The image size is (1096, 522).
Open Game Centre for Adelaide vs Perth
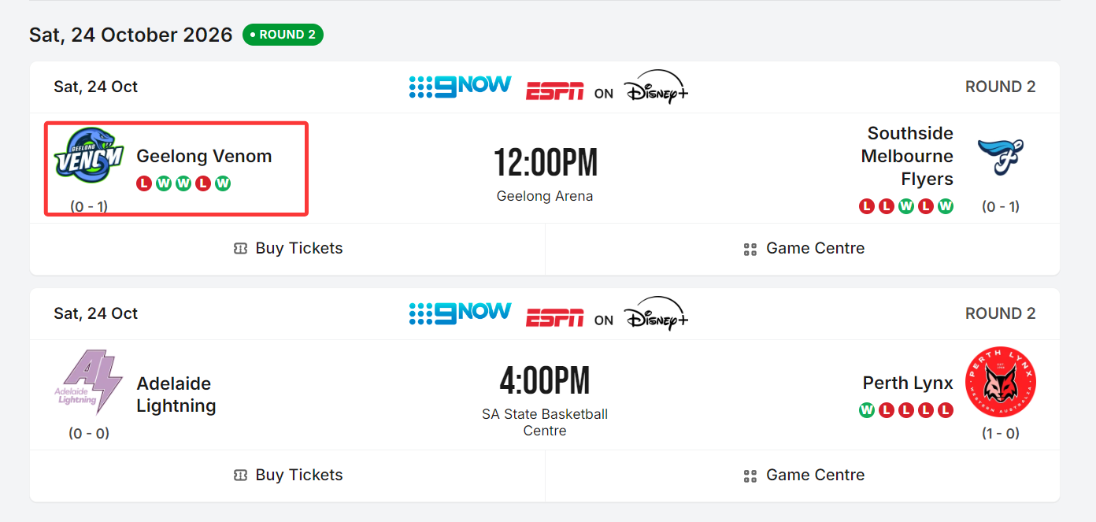[x=803, y=476]
